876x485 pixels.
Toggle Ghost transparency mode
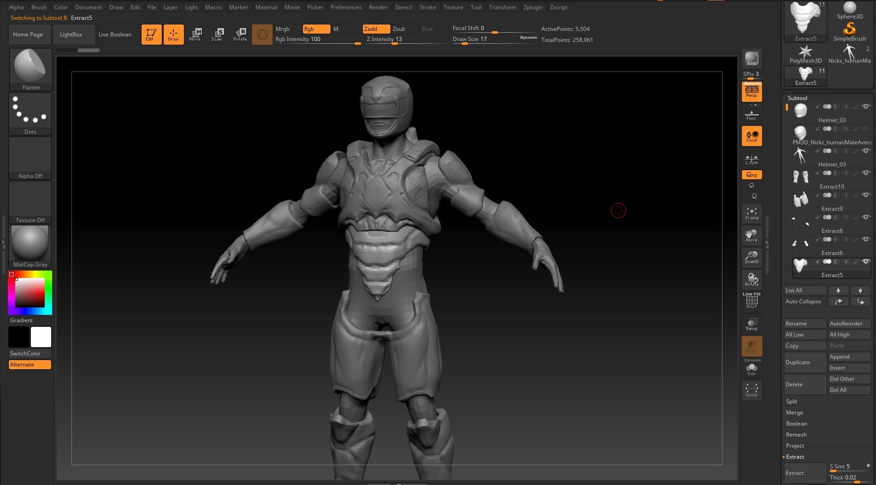point(752,346)
